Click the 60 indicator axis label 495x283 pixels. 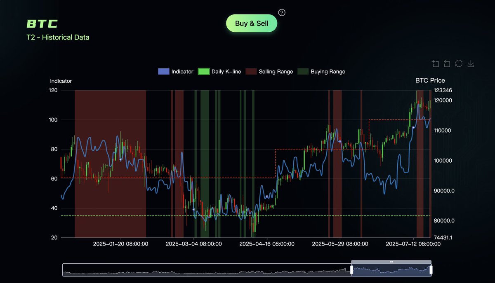click(x=54, y=179)
